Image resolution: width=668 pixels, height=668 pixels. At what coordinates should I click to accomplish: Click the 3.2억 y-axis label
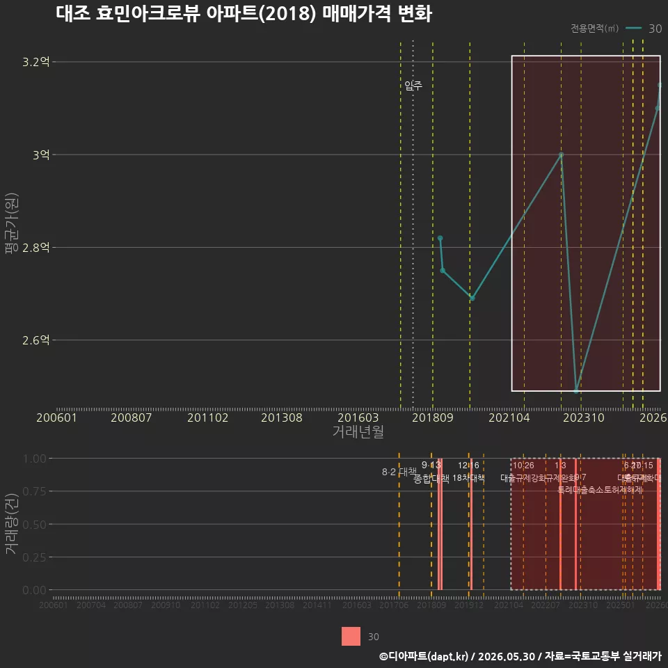click(x=35, y=62)
